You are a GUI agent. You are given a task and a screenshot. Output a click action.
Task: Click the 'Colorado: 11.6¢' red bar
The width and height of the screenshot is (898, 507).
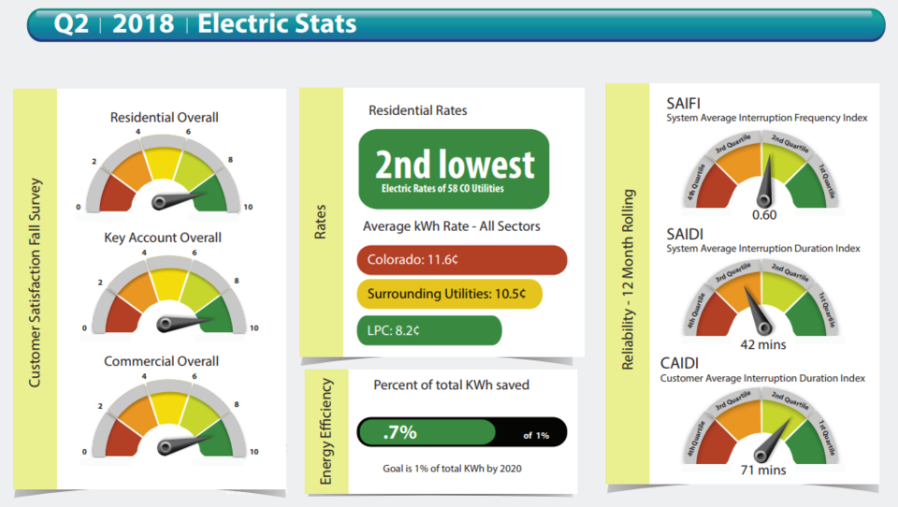coord(461,260)
